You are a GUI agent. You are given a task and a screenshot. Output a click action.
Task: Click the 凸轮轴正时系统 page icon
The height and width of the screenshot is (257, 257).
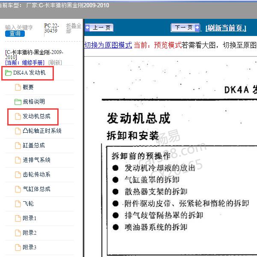(18, 131)
